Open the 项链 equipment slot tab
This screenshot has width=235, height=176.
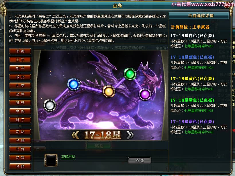[20, 51]
